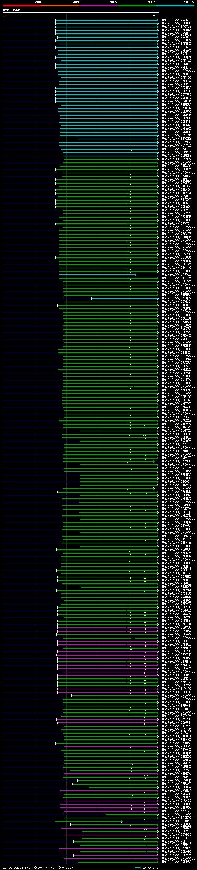Open hit UniRef100_B9GMB8
Viewport: 197px width, 870px height.
tap(177, 23)
